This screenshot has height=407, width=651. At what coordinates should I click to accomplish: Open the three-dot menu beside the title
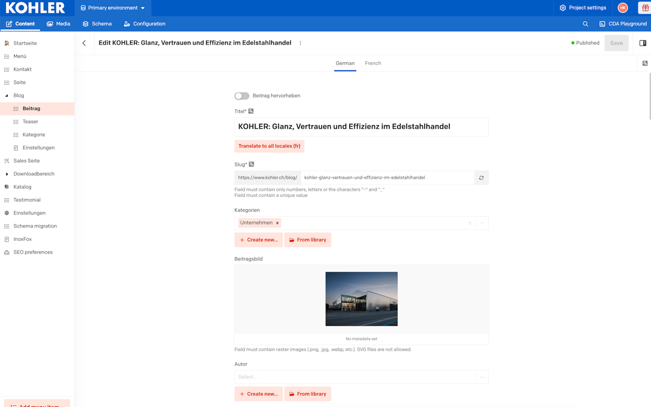(300, 43)
